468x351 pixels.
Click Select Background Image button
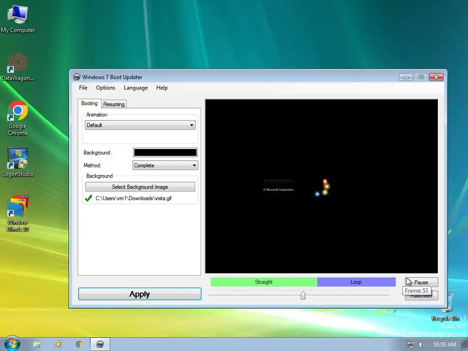(140, 187)
